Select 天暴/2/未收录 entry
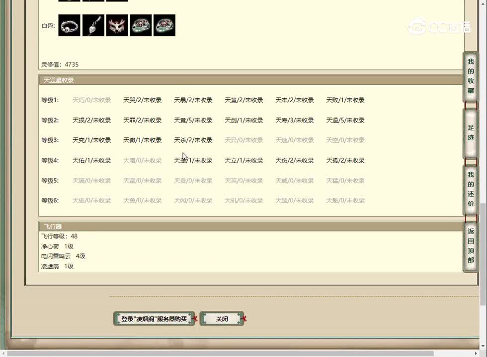The height and width of the screenshot is (357, 487). coord(193,100)
